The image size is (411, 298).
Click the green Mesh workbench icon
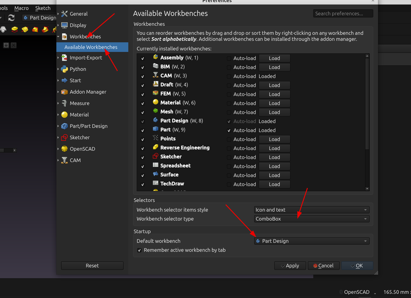coord(156,111)
